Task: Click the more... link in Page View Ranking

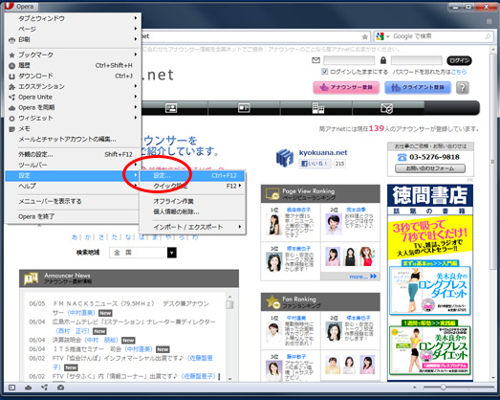Action: [363, 277]
